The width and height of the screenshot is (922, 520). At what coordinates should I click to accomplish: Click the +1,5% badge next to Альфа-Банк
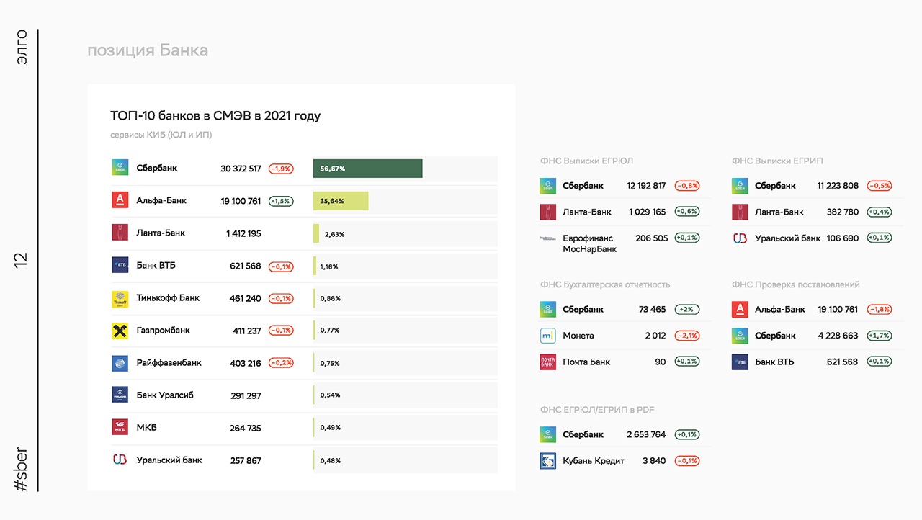click(281, 201)
